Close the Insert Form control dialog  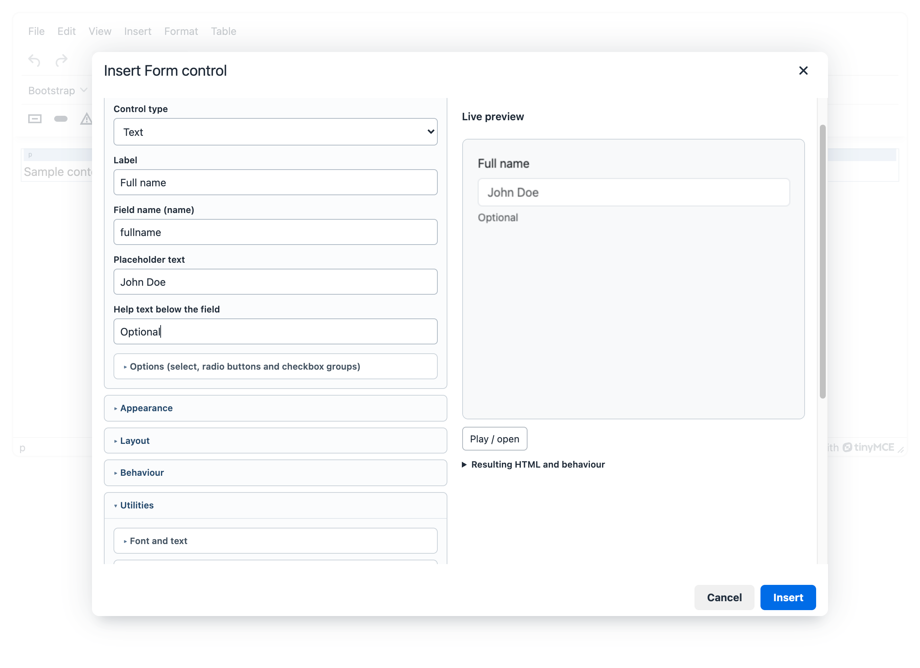[x=803, y=71]
